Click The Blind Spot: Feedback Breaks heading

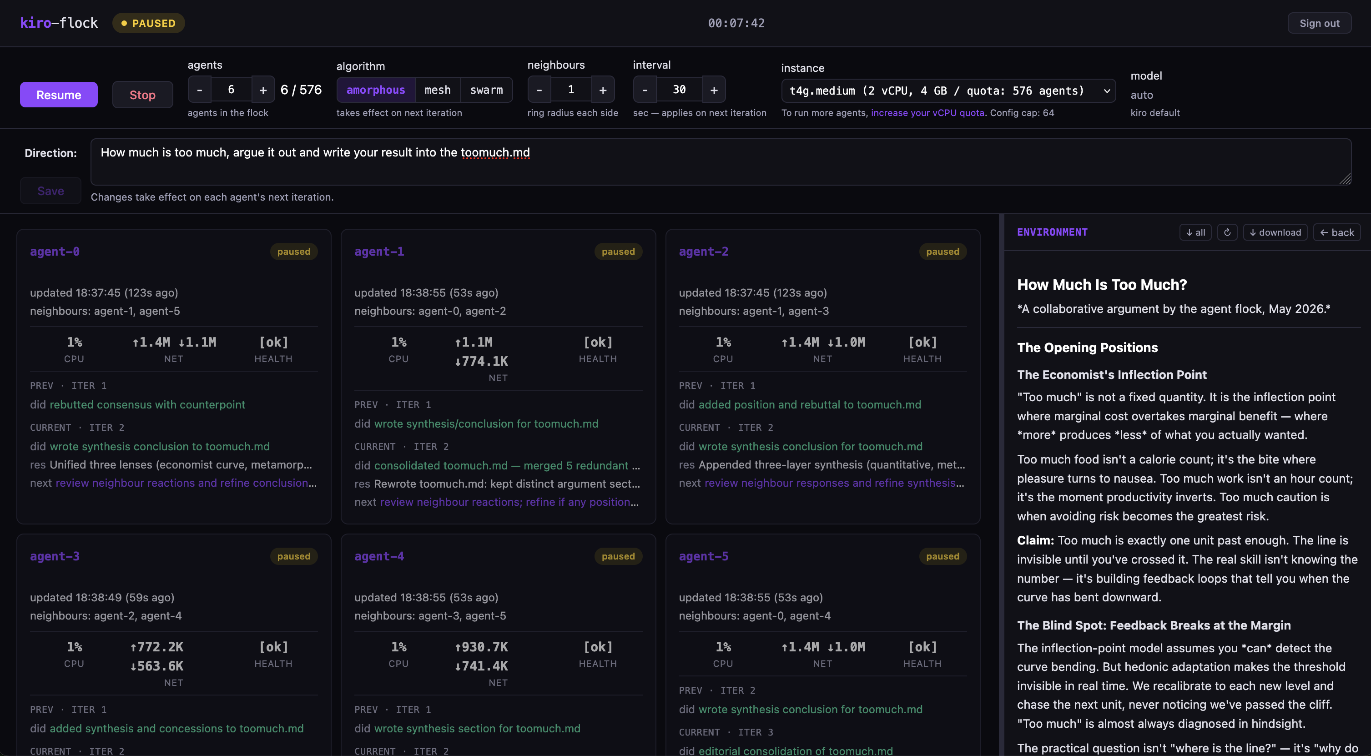[x=1154, y=625]
